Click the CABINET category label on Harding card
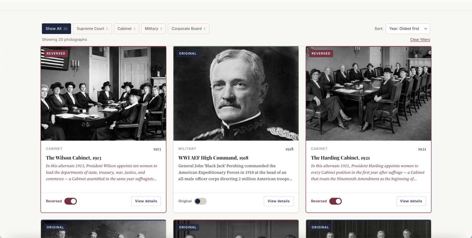This screenshot has height=238, width=472. click(x=319, y=149)
